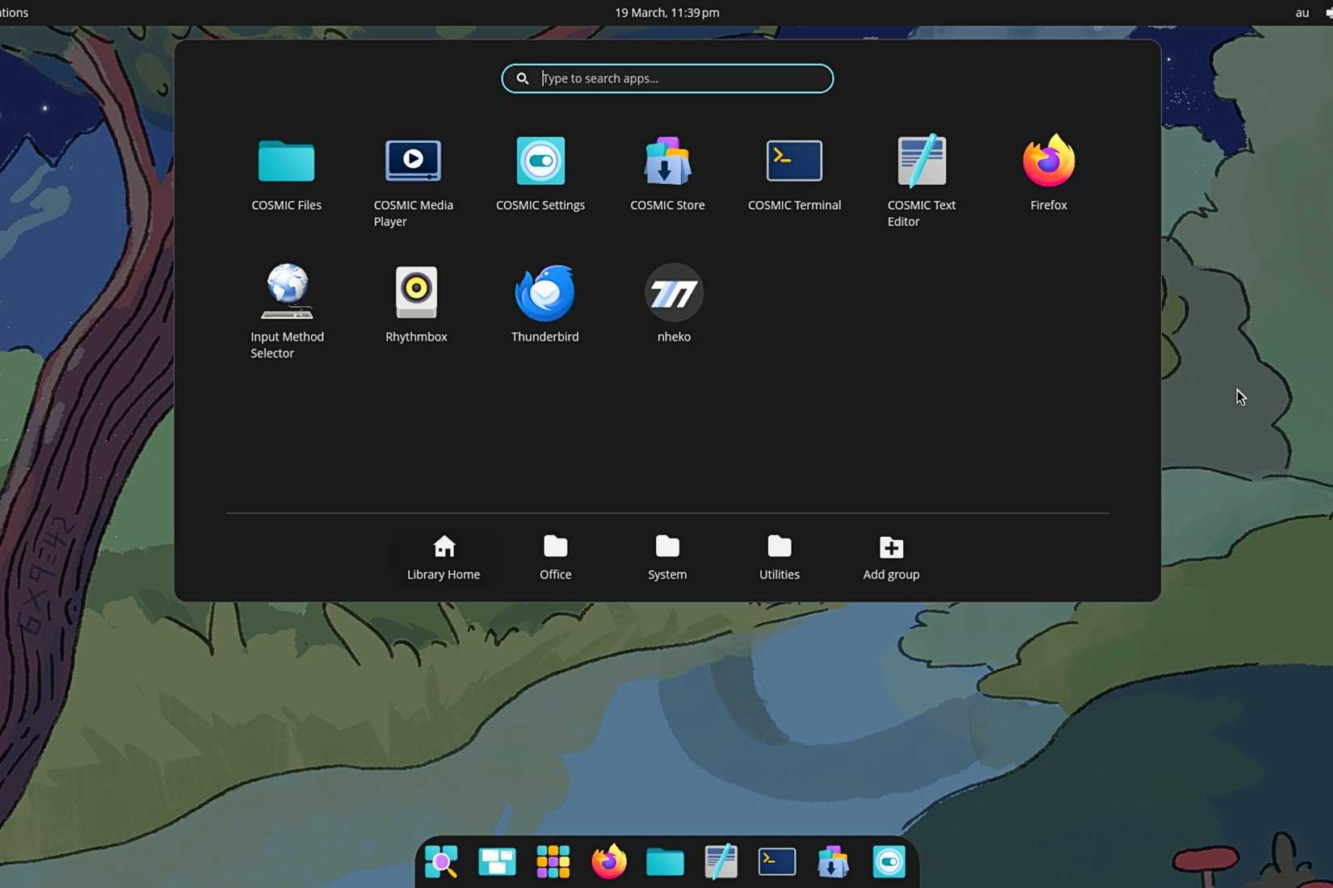
Task: Open the Files folder icon in dock
Action: point(665,862)
